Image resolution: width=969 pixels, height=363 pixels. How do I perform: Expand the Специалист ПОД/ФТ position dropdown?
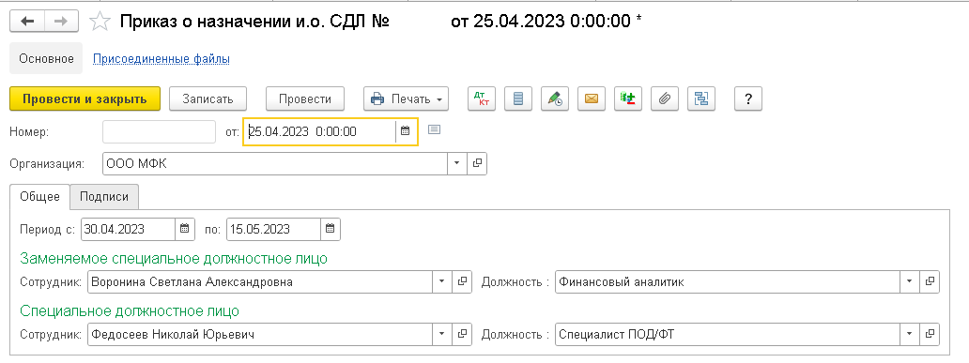pos(910,335)
